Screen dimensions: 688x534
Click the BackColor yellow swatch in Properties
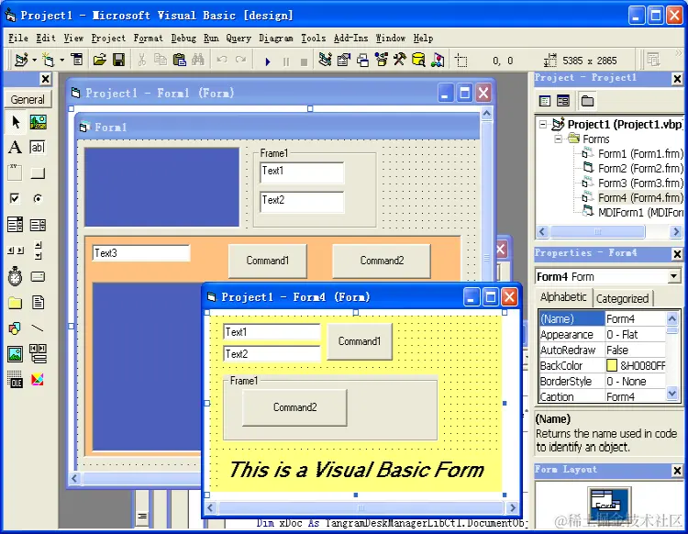(x=612, y=365)
